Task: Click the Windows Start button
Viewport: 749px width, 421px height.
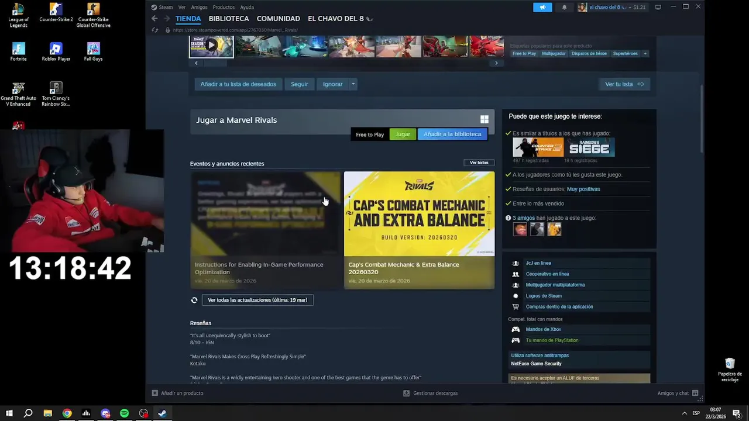Action: 9,413
